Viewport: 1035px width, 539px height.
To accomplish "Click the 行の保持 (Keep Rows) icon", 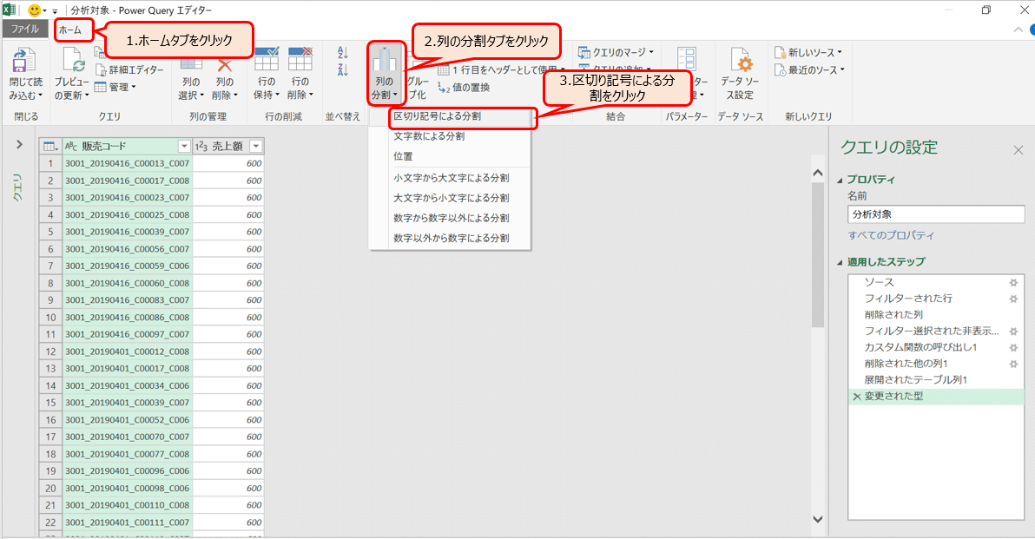I will tap(267, 78).
